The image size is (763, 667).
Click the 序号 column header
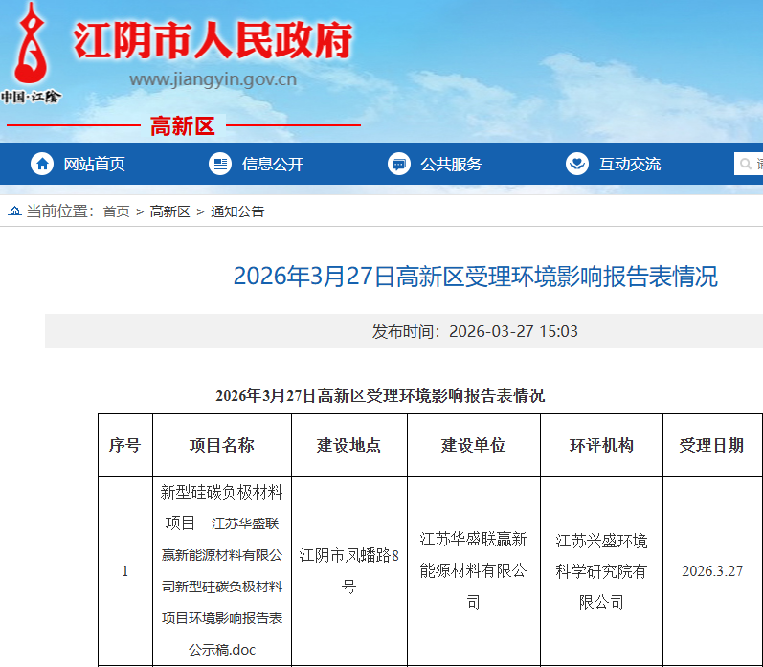125,445
